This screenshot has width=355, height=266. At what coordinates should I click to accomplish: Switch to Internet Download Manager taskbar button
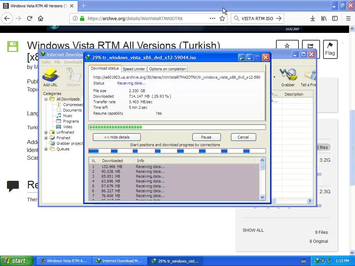(x=119, y=261)
